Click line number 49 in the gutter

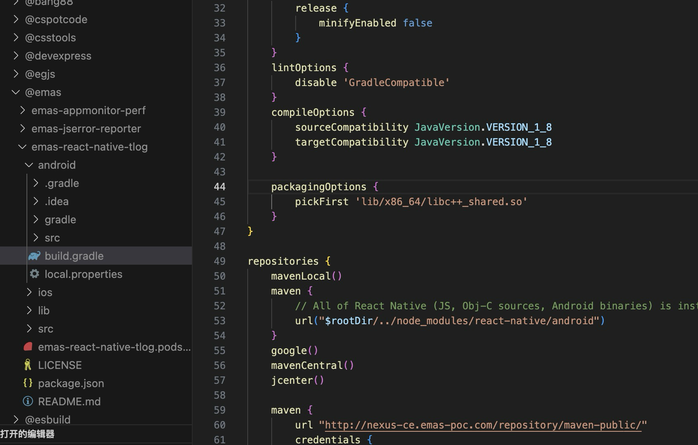(220, 261)
